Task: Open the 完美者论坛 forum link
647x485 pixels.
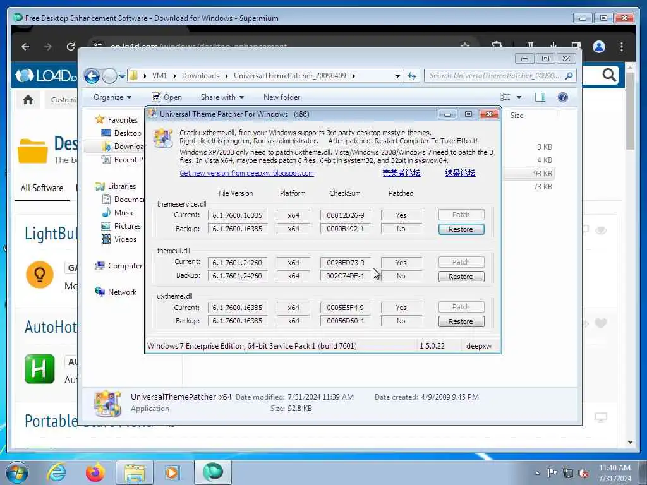Action: coord(401,173)
